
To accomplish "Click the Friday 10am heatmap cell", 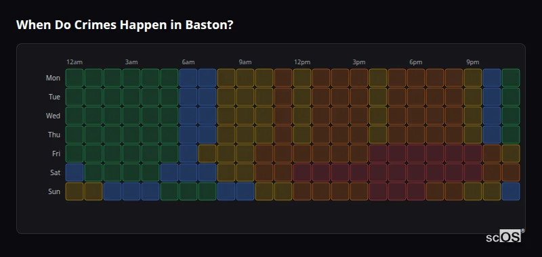I will coord(264,154).
